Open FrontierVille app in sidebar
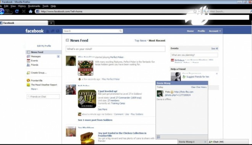The width and height of the screenshot is (252, 145). click(x=37, y=81)
